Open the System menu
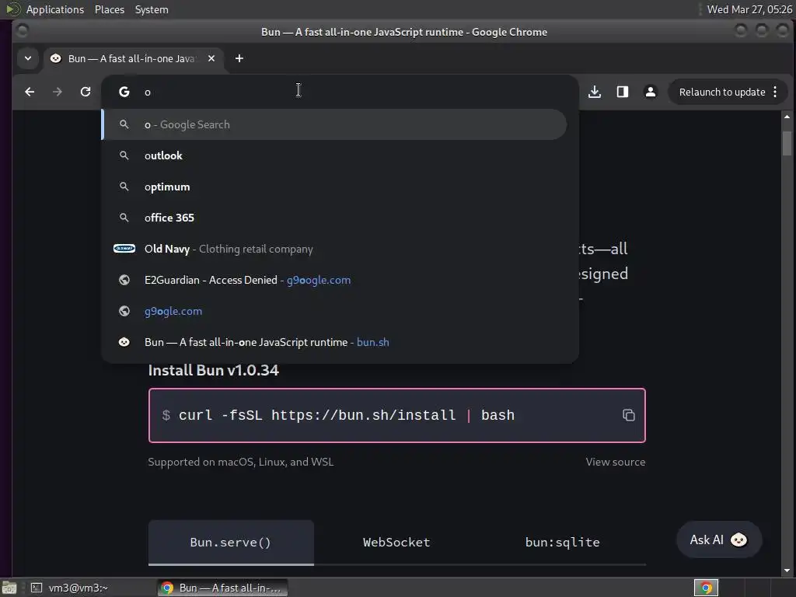The width and height of the screenshot is (796, 597). [x=152, y=9]
